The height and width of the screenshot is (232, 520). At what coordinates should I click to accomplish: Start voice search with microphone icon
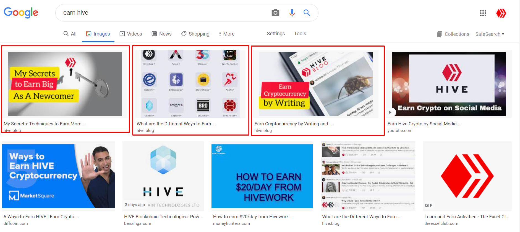(x=292, y=13)
